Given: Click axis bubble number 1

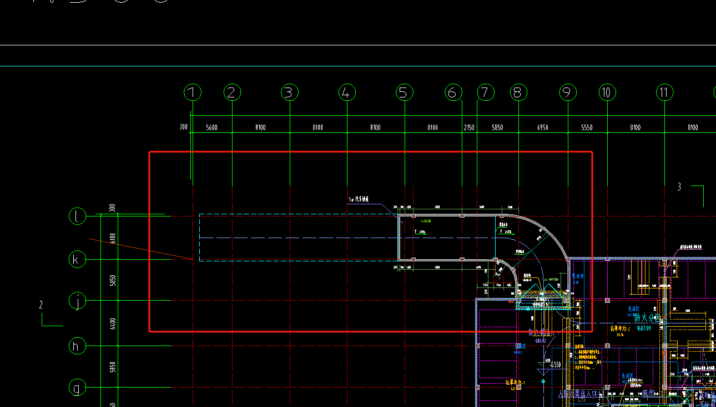Looking at the screenshot, I should tap(192, 92).
